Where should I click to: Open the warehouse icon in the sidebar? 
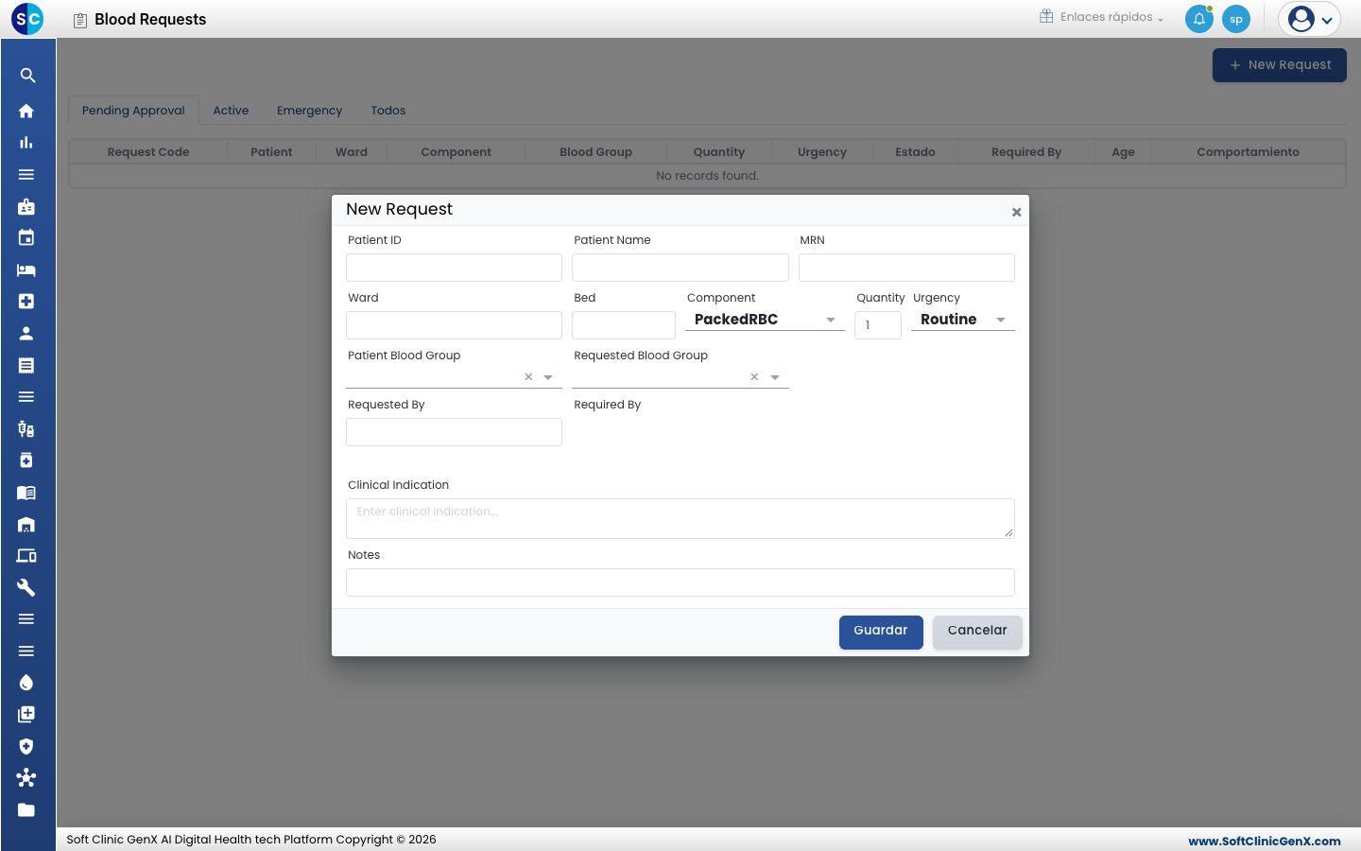(x=26, y=525)
